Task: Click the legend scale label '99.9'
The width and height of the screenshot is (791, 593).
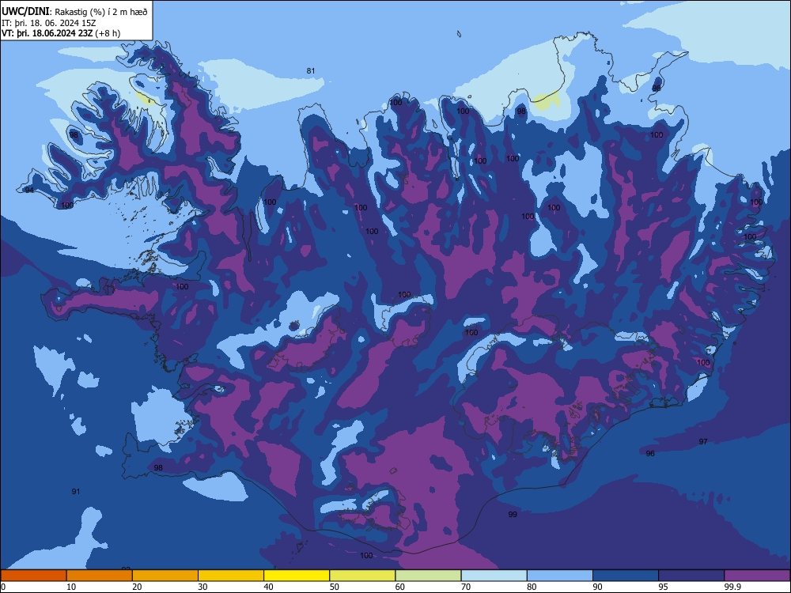Action: [x=732, y=587]
